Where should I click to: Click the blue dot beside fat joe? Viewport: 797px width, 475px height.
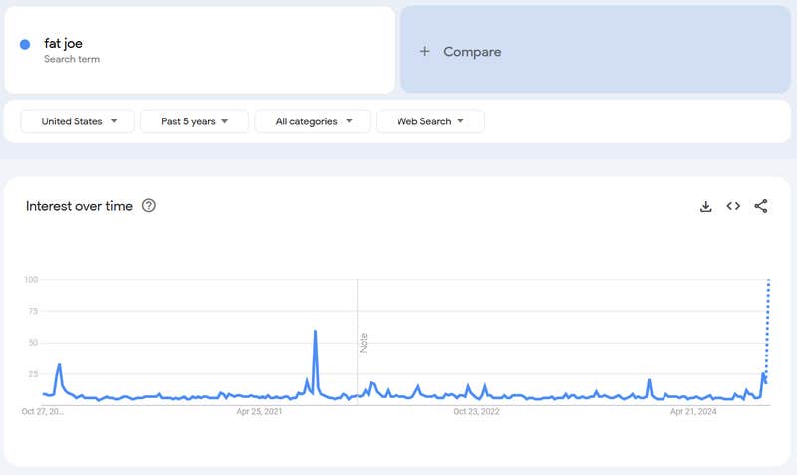25,44
